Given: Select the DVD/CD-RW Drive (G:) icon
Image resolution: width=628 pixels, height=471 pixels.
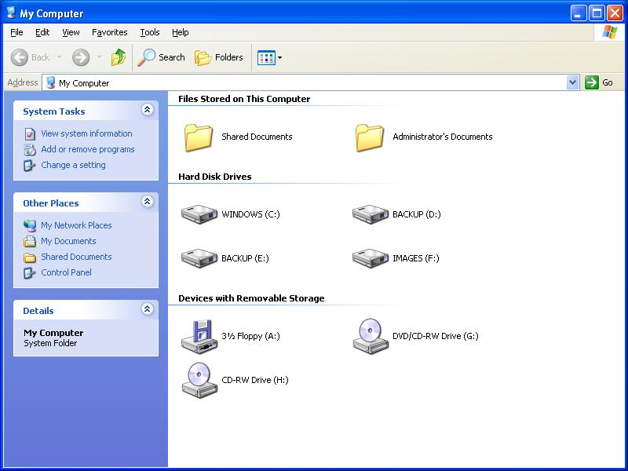Looking at the screenshot, I should (x=370, y=336).
